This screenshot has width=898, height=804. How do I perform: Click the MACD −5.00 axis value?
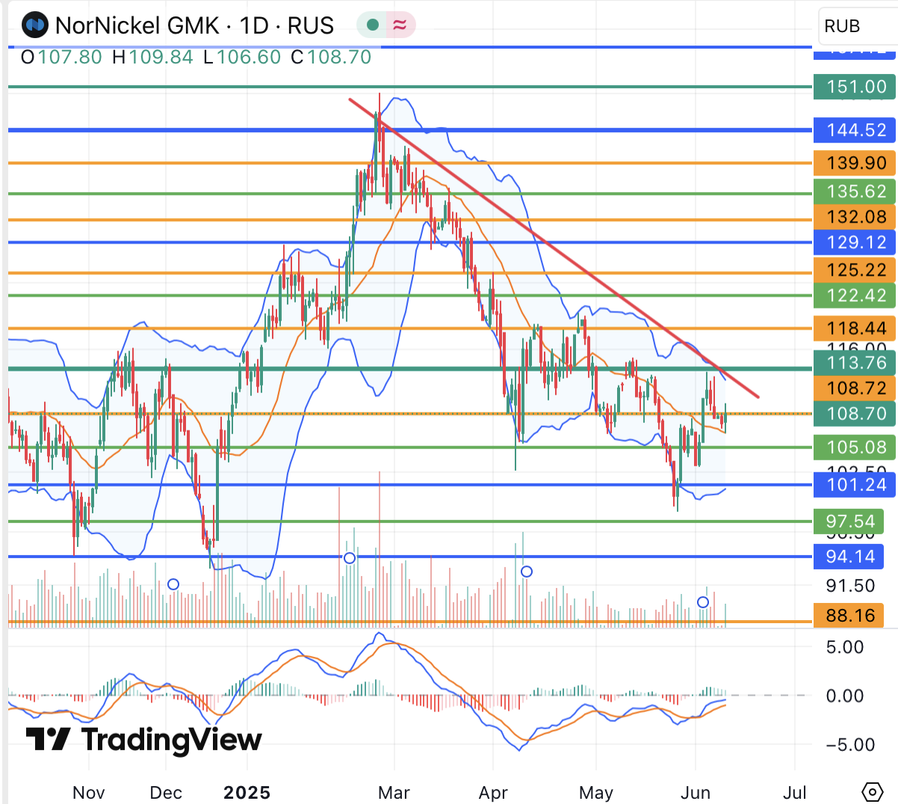pyautogui.click(x=850, y=744)
